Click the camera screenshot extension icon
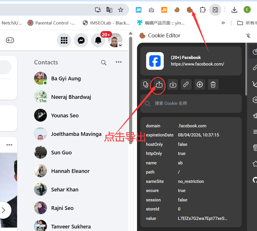Screen dimensions: 257x231 click(x=151, y=10)
